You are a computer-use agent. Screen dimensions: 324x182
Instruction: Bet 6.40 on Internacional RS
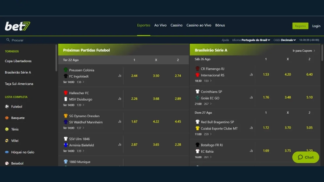(x=309, y=74)
